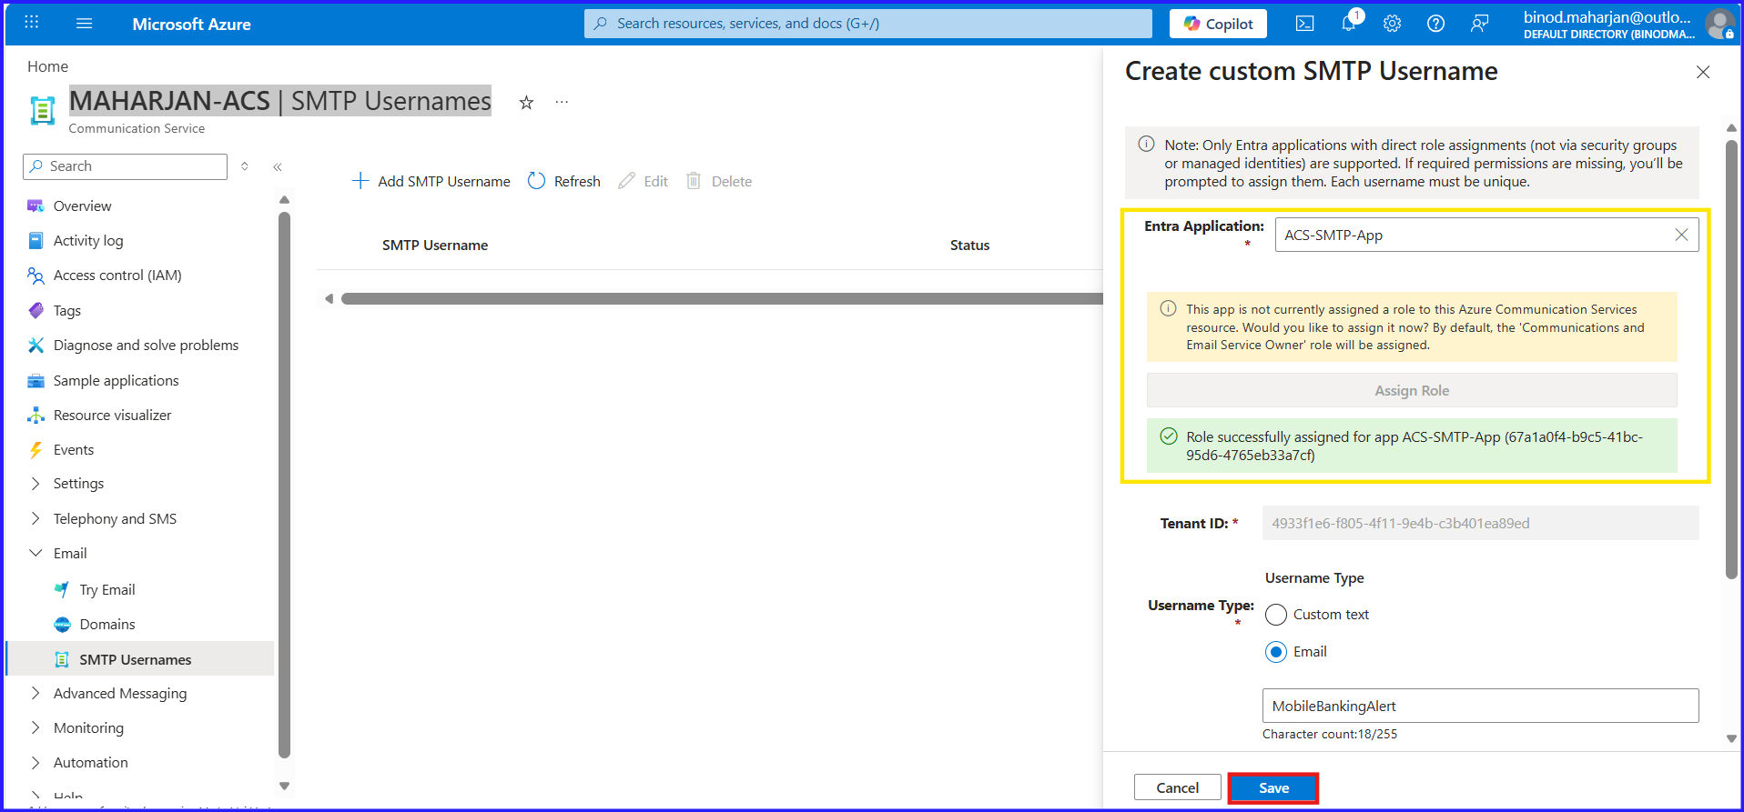Click the 'Role successfully assigned' message
1744x812 pixels.
point(1412,446)
